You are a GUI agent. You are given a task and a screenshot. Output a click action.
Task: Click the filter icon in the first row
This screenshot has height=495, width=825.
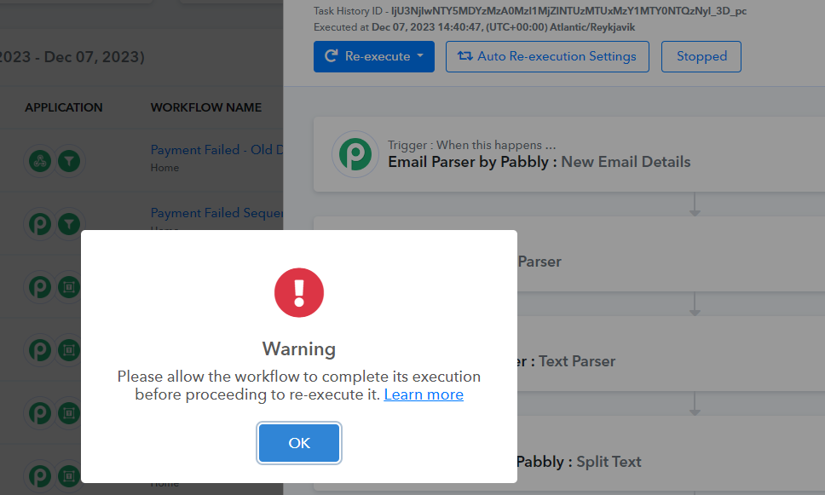69,161
